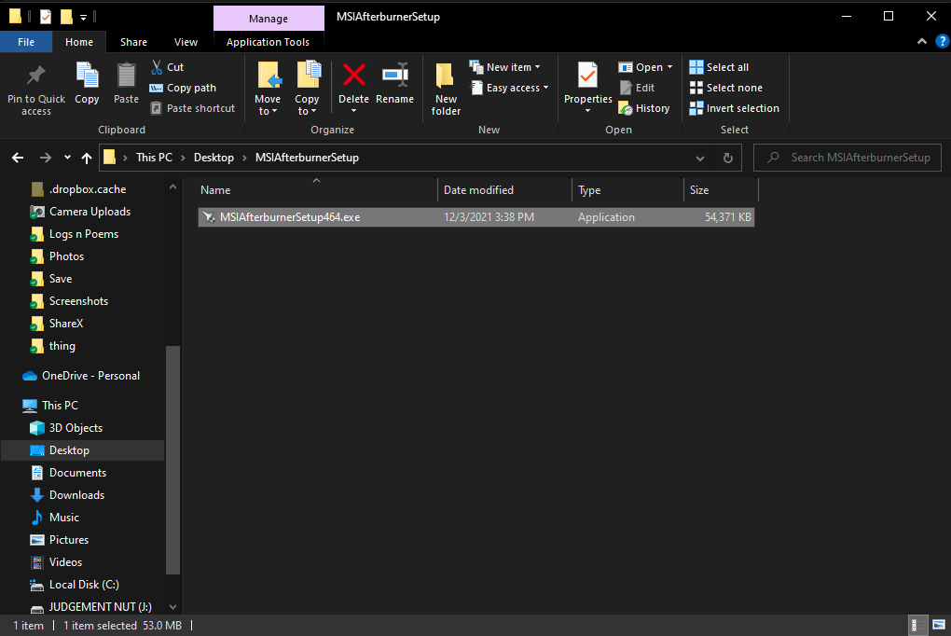Expand the New item dropdown
The height and width of the screenshot is (636, 951).
click(x=505, y=67)
